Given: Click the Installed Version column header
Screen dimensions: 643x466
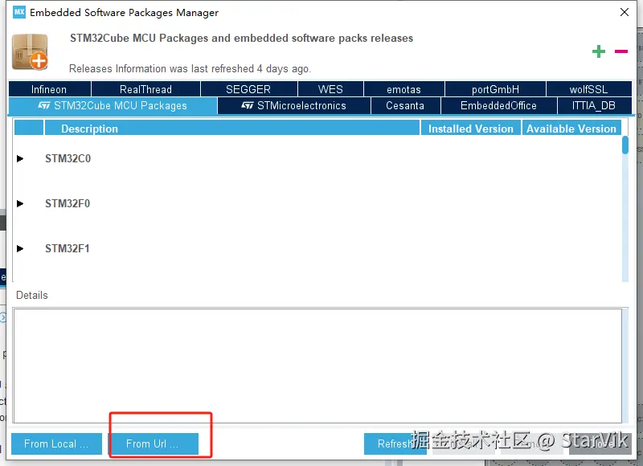Looking at the screenshot, I should (x=471, y=129).
